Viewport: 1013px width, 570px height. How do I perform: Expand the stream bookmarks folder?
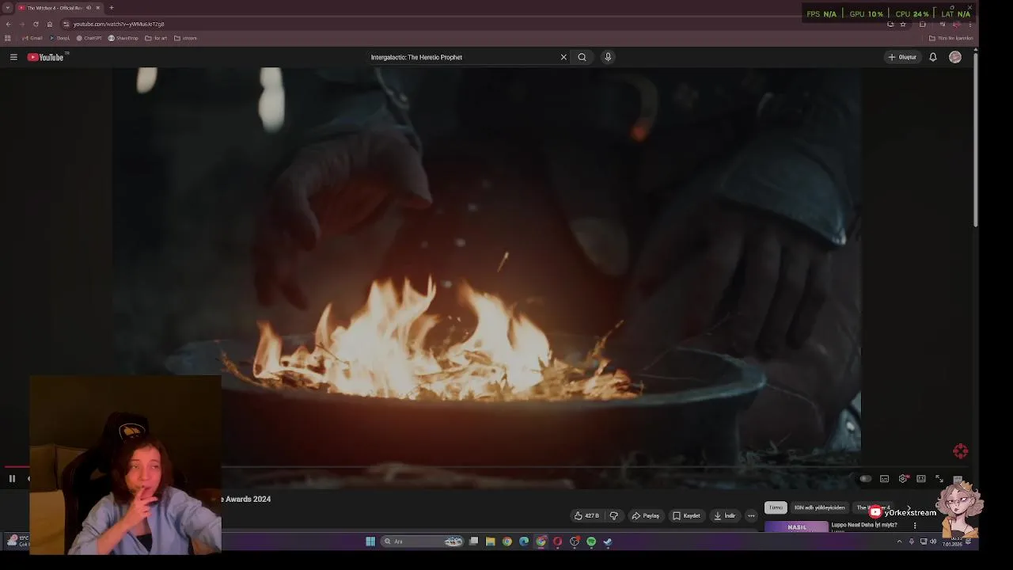click(185, 38)
